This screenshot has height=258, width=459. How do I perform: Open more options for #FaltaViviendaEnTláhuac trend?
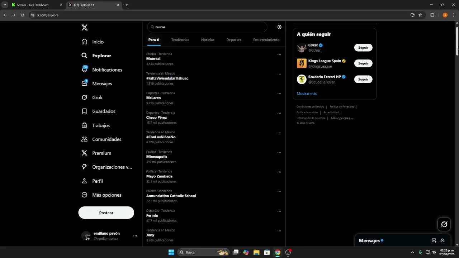(279, 74)
